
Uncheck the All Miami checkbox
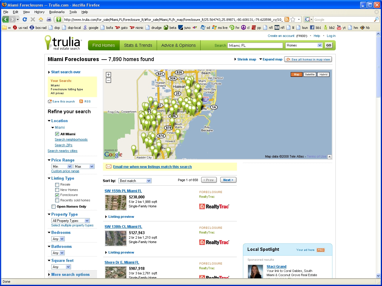[57, 134]
